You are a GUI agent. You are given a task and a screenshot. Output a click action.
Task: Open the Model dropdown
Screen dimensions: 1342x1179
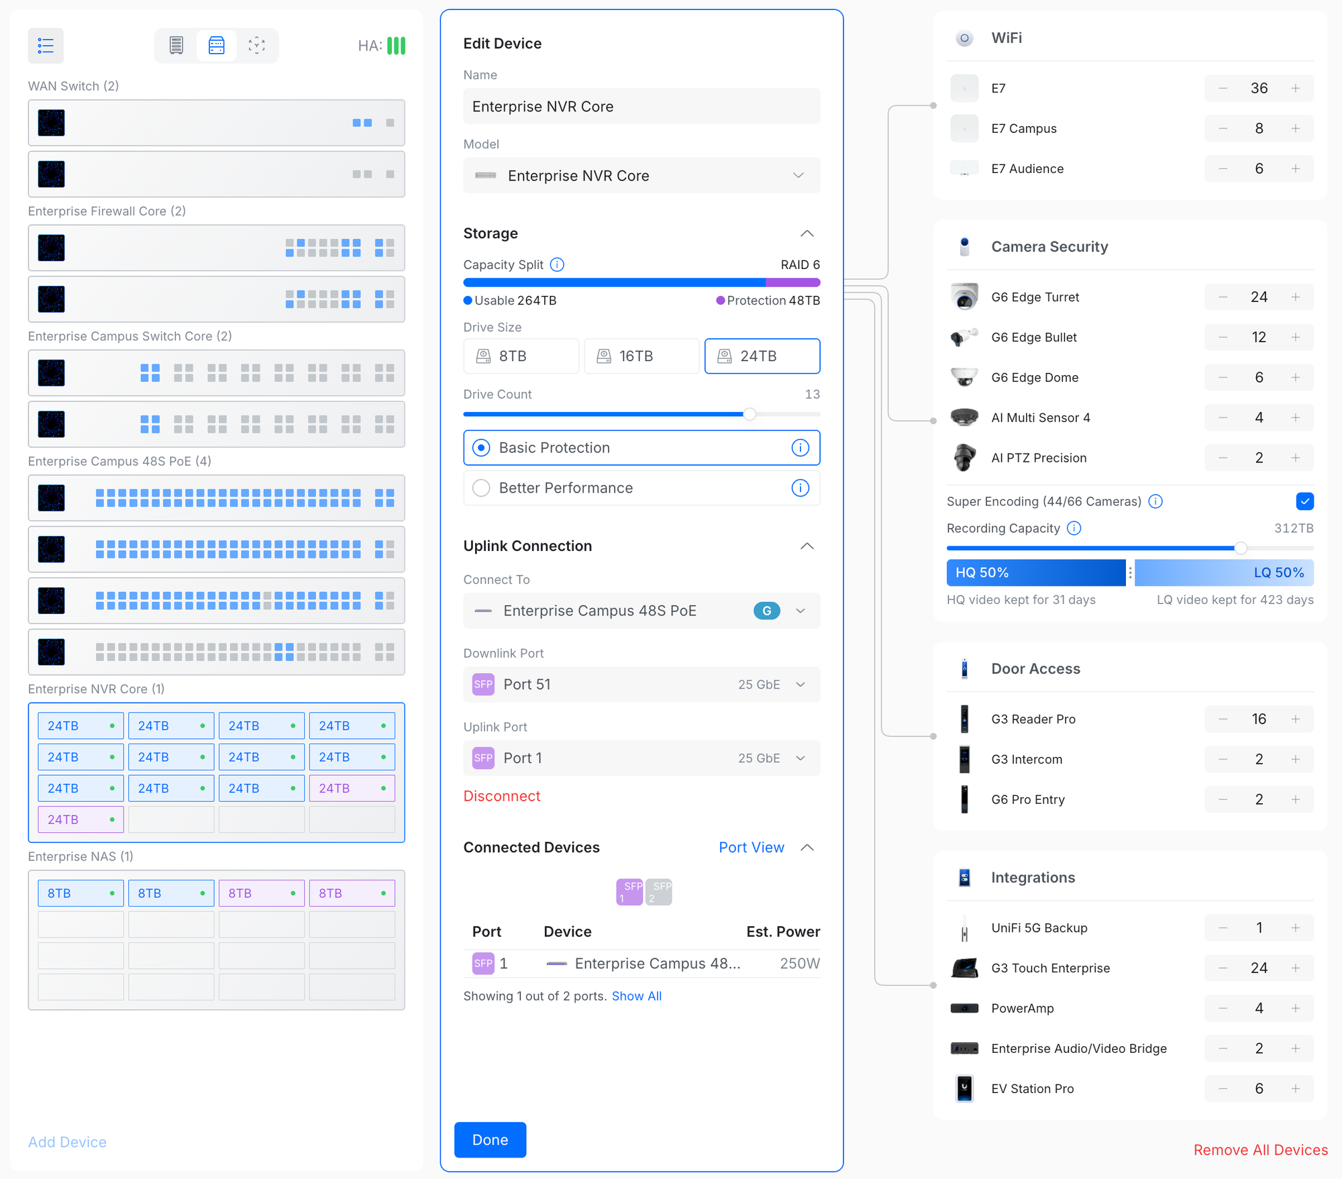click(x=641, y=176)
